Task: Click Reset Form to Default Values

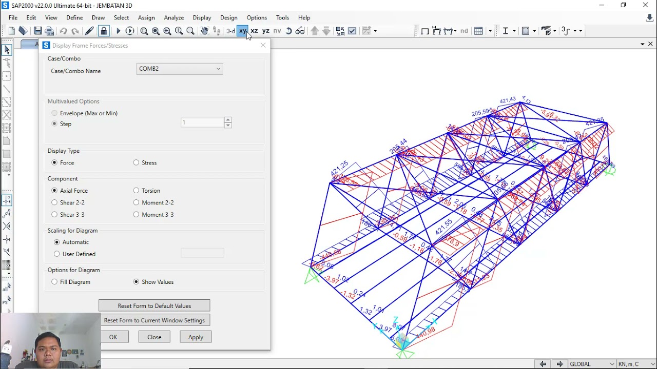Action: click(154, 306)
